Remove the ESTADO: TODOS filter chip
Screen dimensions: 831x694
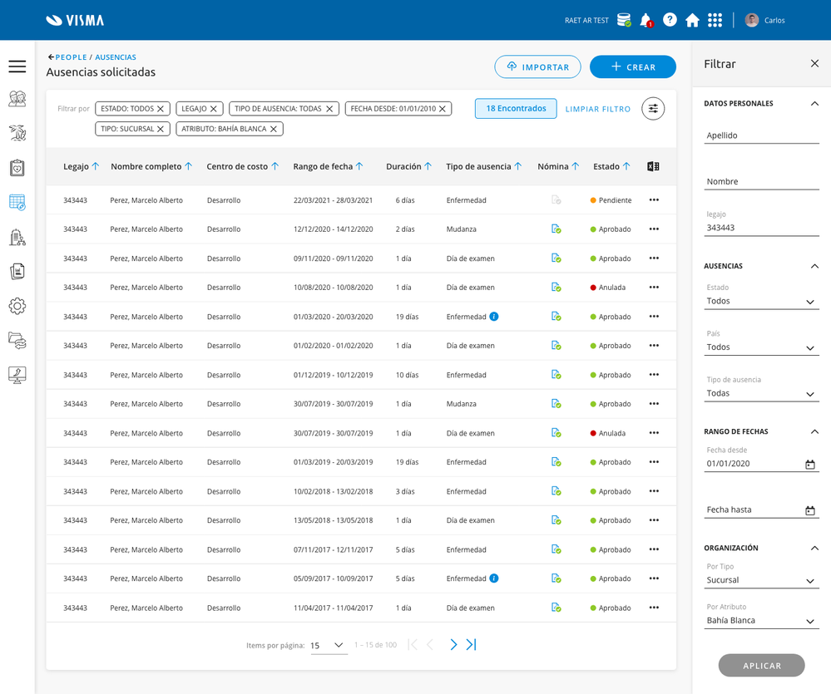pyautogui.click(x=161, y=109)
